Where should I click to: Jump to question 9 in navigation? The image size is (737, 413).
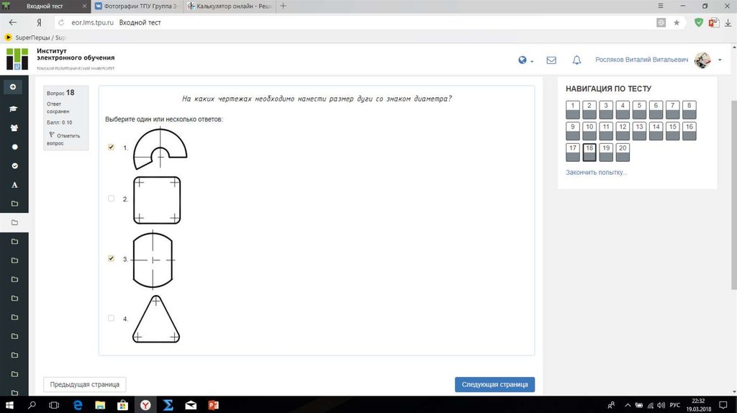tap(572, 131)
